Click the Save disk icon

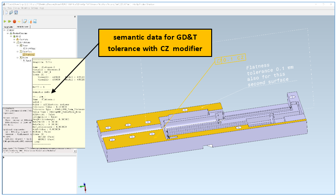[x=16, y=12]
